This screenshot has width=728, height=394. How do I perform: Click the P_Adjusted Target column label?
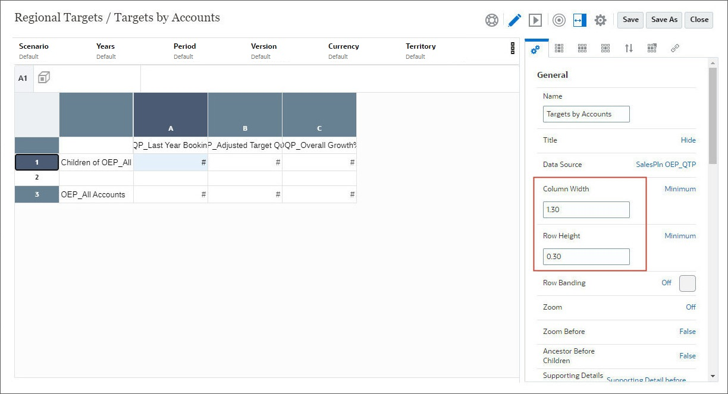point(245,146)
